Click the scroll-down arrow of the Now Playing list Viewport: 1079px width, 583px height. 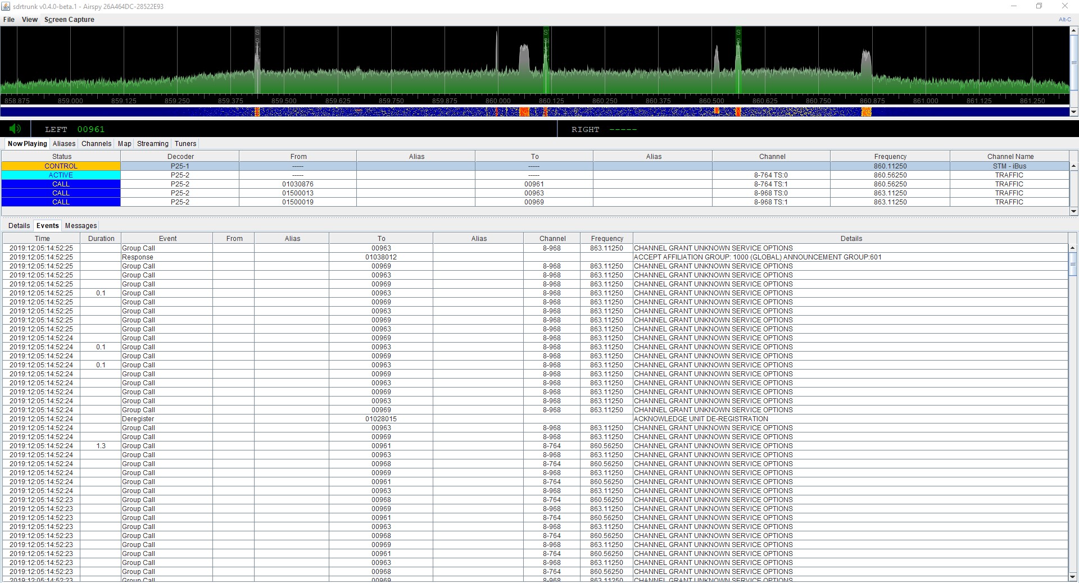1074,212
